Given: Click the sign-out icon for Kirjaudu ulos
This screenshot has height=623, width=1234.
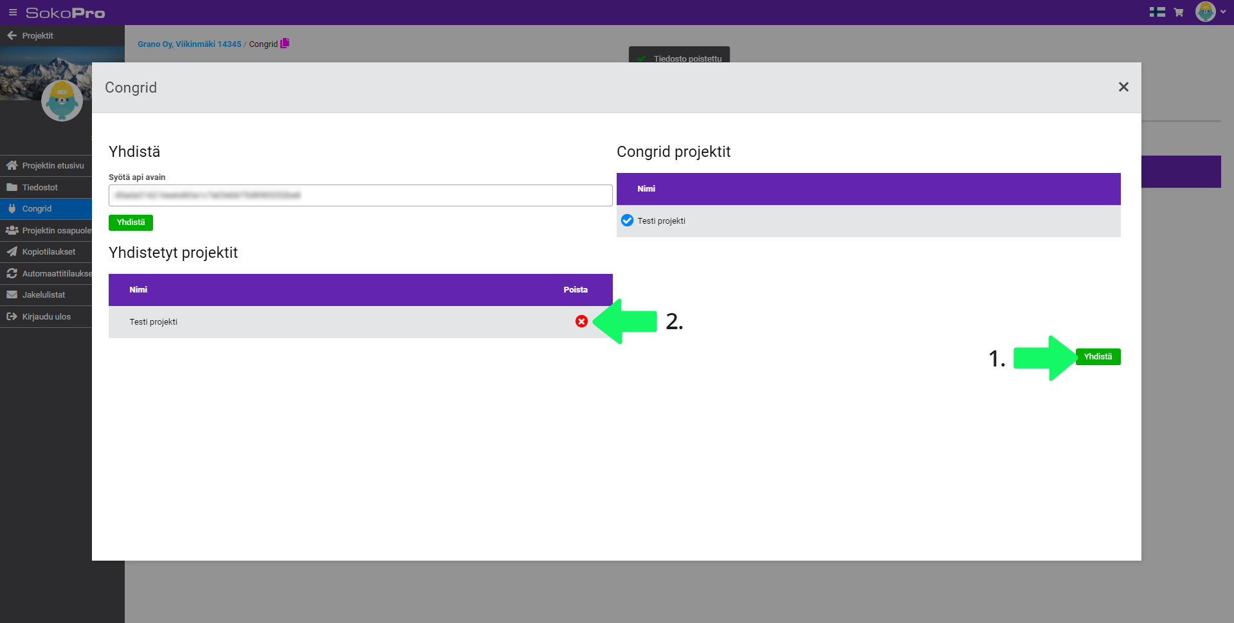Looking at the screenshot, I should coord(12,316).
